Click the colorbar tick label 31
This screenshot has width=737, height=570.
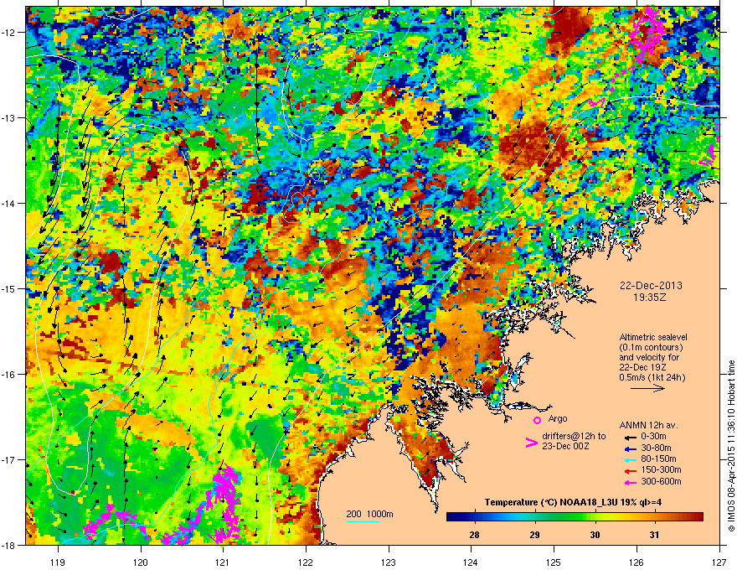tap(654, 535)
